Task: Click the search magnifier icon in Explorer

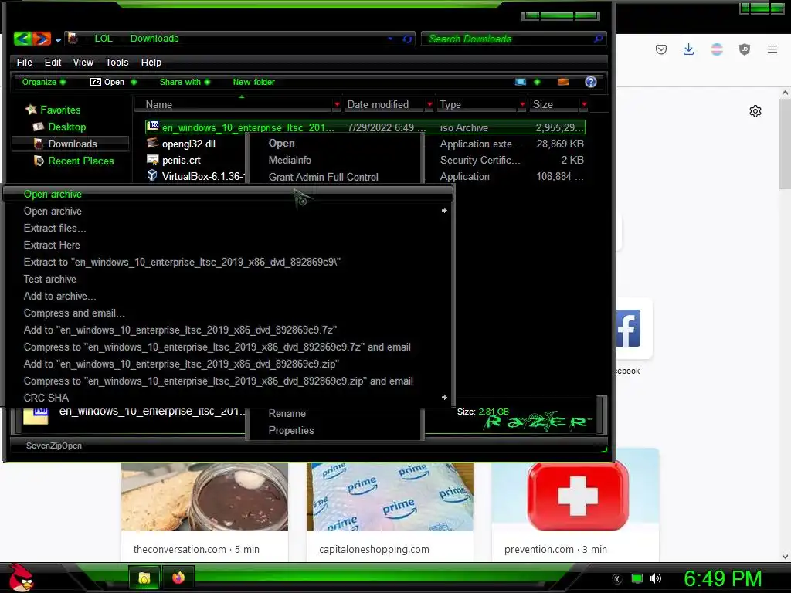Action: pyautogui.click(x=599, y=39)
